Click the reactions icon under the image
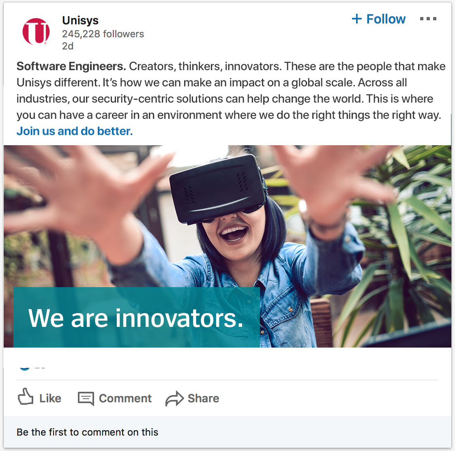This screenshot has width=455, height=451. 25,369
